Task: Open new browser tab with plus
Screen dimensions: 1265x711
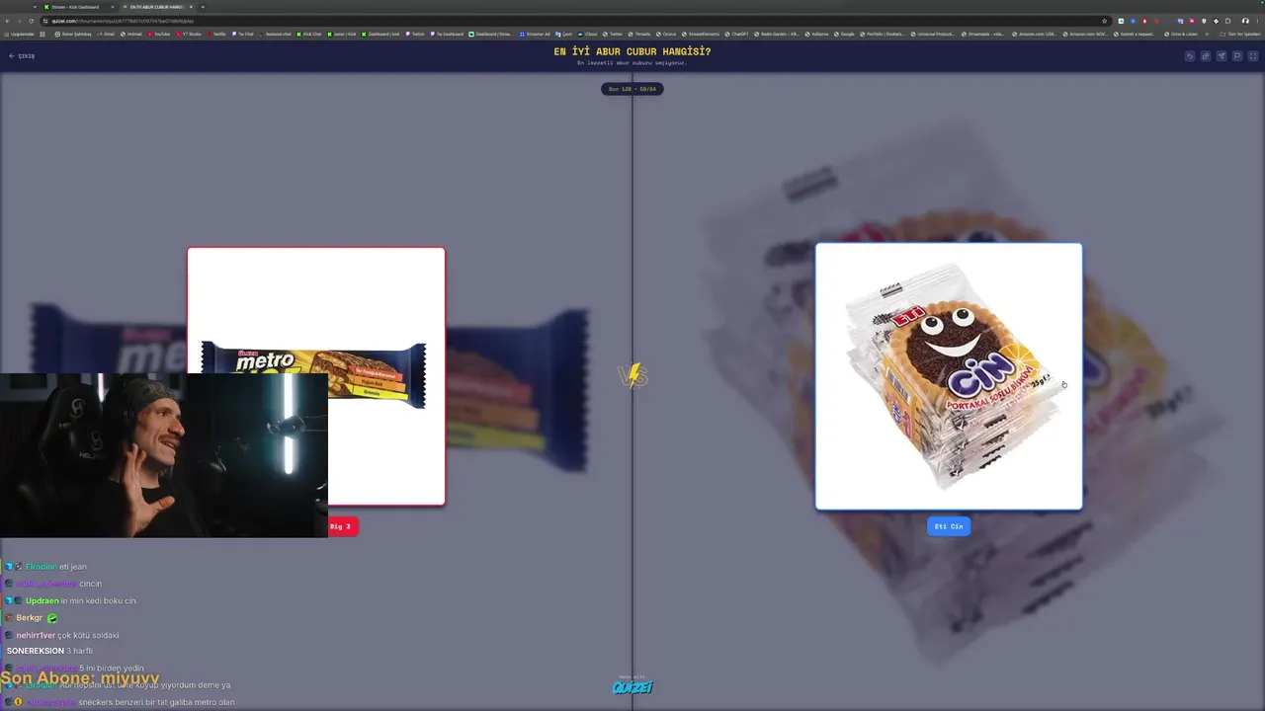Action: 203,7
